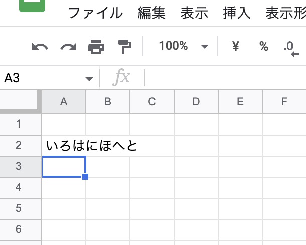Image resolution: width=306 pixels, height=245 pixels.
Task: Open the 表示 menu
Action: point(194,13)
